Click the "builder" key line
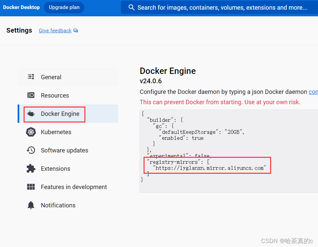The width and height of the screenshot is (318, 247). (x=165, y=120)
